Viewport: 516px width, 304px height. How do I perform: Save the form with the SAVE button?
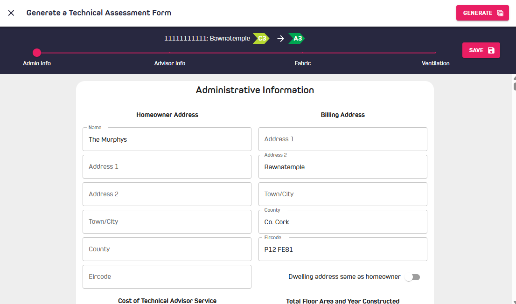point(481,50)
